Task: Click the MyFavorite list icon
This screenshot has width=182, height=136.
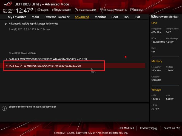Action: point(54,10)
